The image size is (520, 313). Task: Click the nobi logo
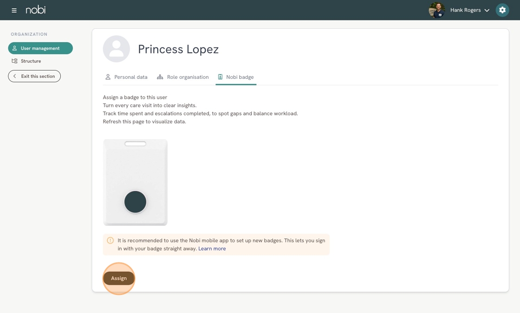[36, 10]
